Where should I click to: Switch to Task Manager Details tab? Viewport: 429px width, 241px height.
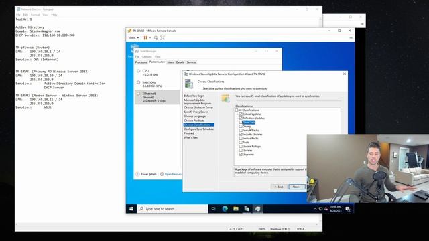[x=180, y=62]
